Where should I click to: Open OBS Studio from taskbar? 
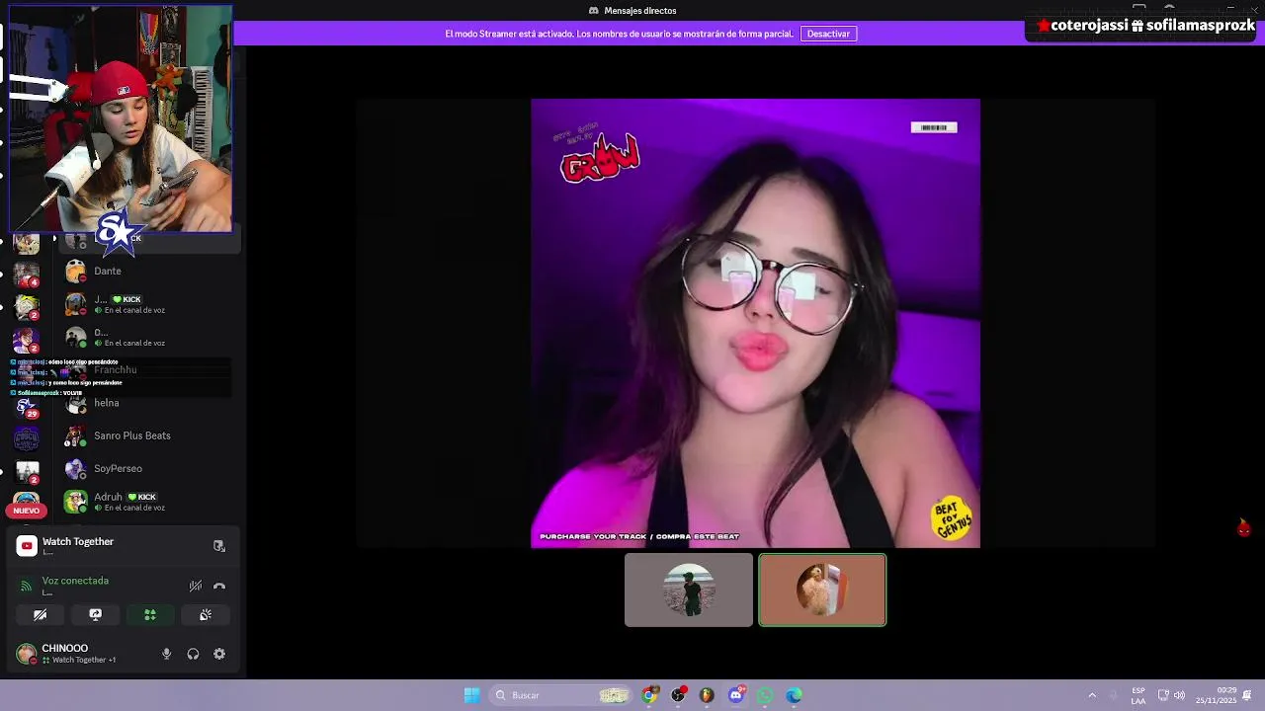[678, 695]
